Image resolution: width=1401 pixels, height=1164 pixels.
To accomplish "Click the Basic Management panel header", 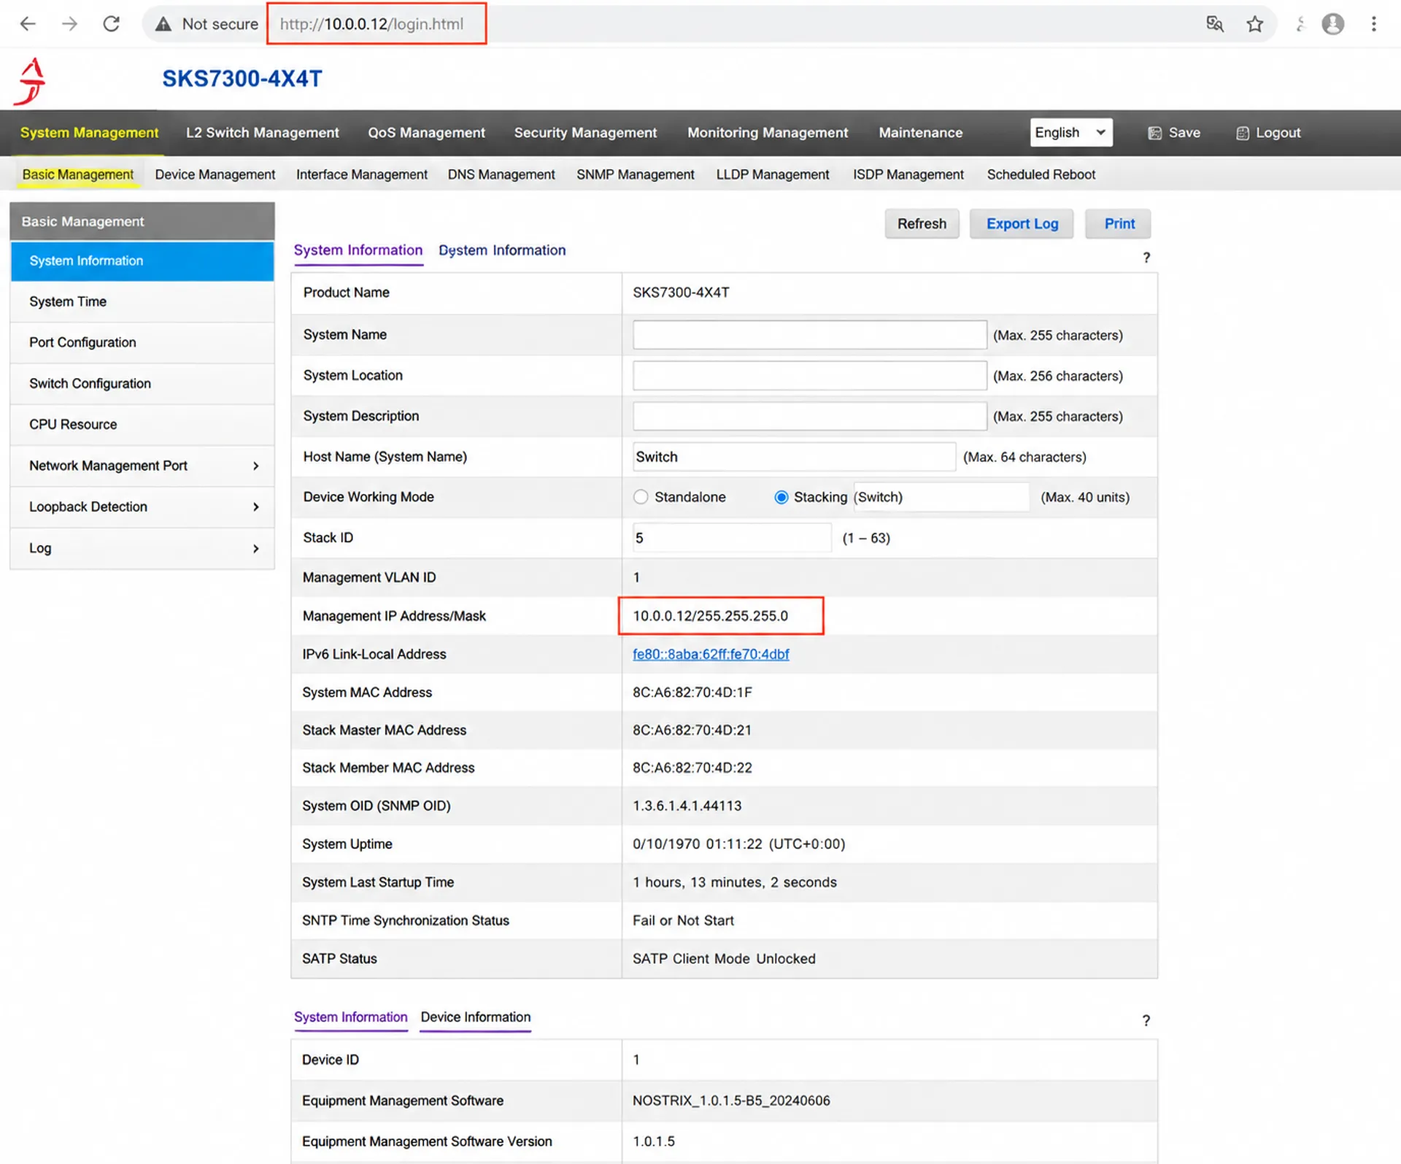I will tap(142, 221).
